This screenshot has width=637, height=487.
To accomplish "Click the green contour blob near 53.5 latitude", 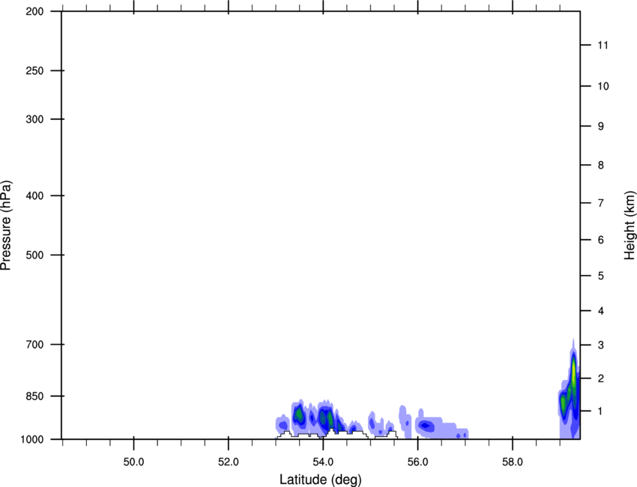I will point(299,414).
